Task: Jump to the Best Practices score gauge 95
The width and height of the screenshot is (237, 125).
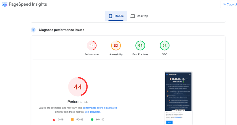Action: pyautogui.click(x=140, y=46)
